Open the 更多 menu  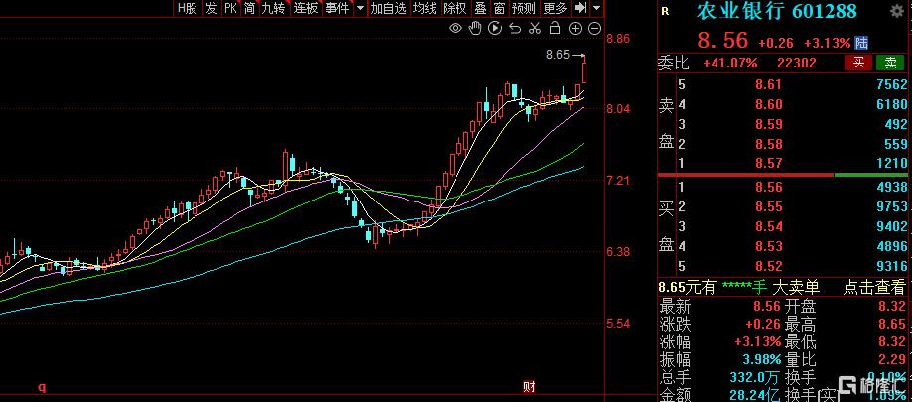tap(555, 8)
